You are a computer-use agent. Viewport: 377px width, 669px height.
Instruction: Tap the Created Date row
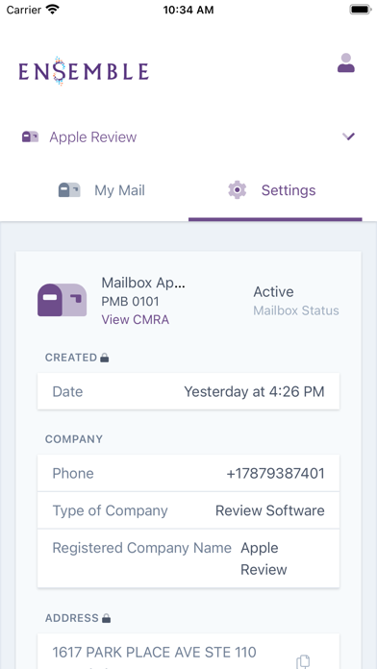point(188,391)
